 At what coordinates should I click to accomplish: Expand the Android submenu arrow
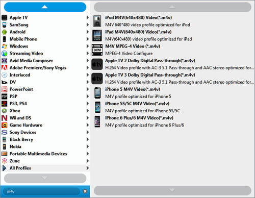click(x=88, y=32)
